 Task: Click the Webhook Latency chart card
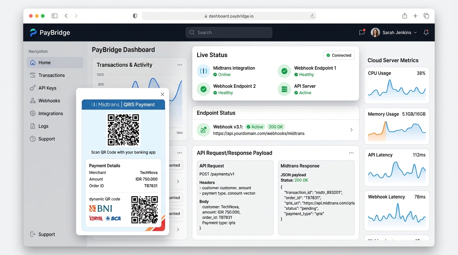coord(397,211)
